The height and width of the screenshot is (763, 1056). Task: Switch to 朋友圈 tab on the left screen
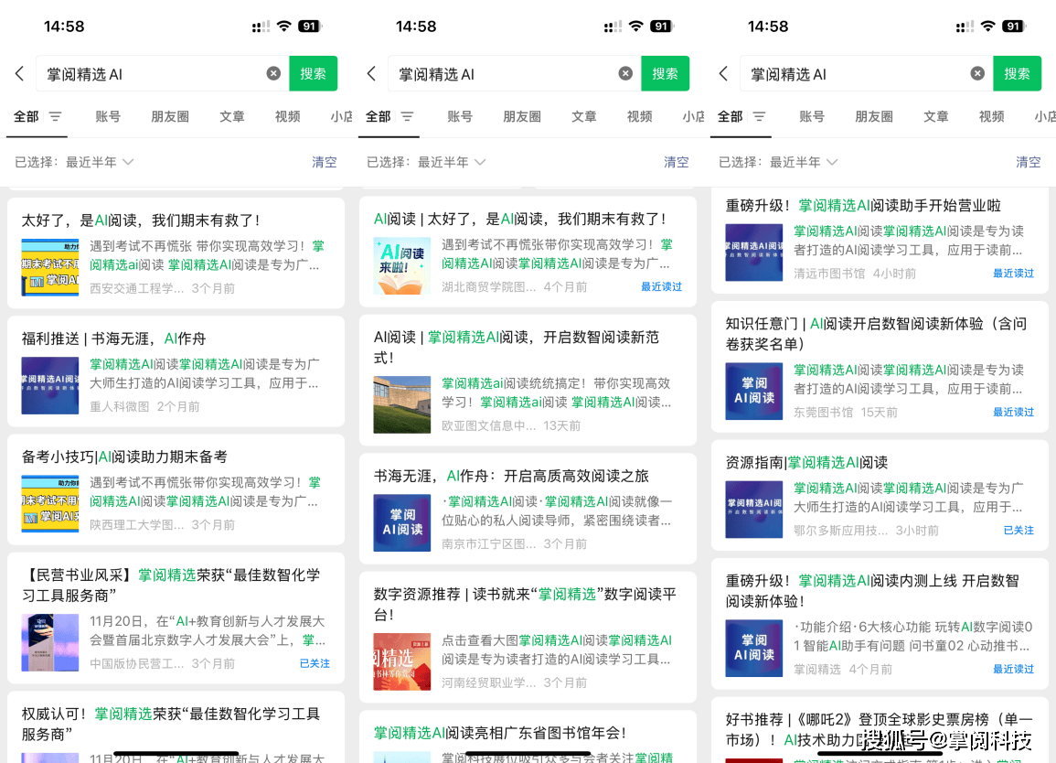click(x=170, y=116)
